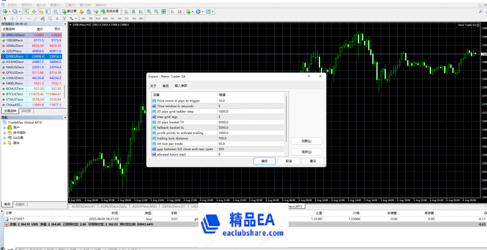Select the text label 'A' drawing tool
The height and width of the screenshot is (250, 487).
tap(57, 18)
